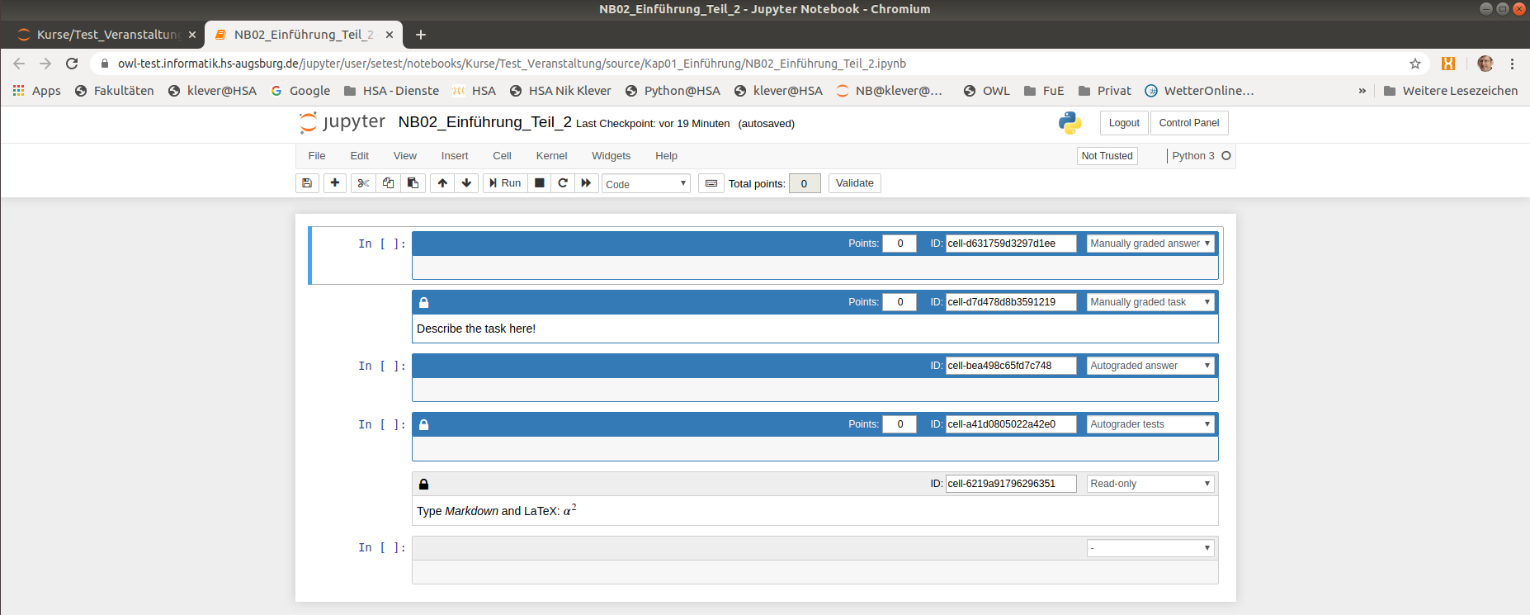Click the Jupyter logo
Screen dimensions: 1530x615
point(342,122)
